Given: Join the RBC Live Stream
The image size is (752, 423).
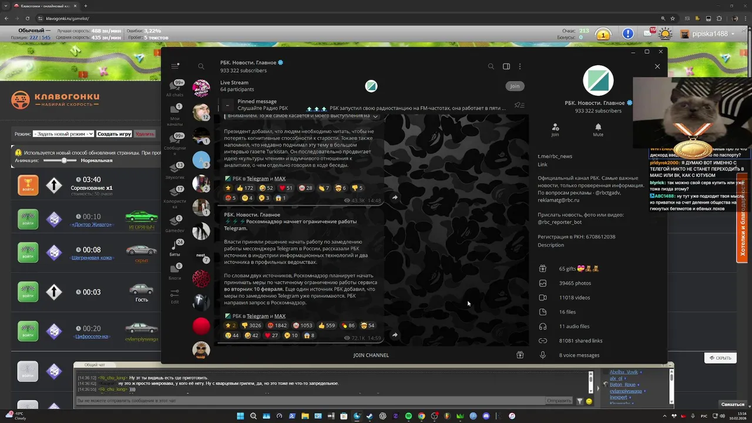Looking at the screenshot, I should [515, 86].
